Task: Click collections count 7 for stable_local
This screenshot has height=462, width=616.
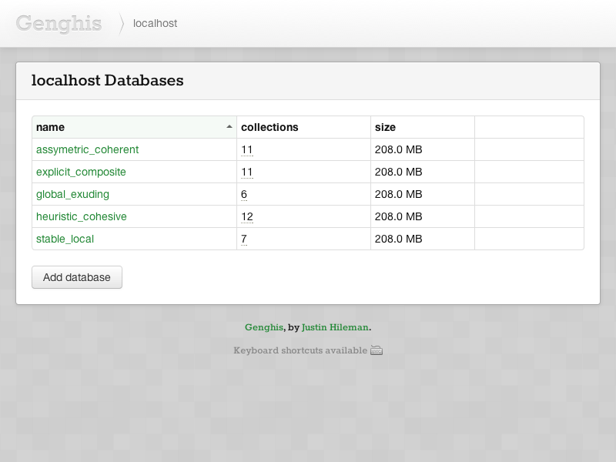Action: (x=244, y=239)
